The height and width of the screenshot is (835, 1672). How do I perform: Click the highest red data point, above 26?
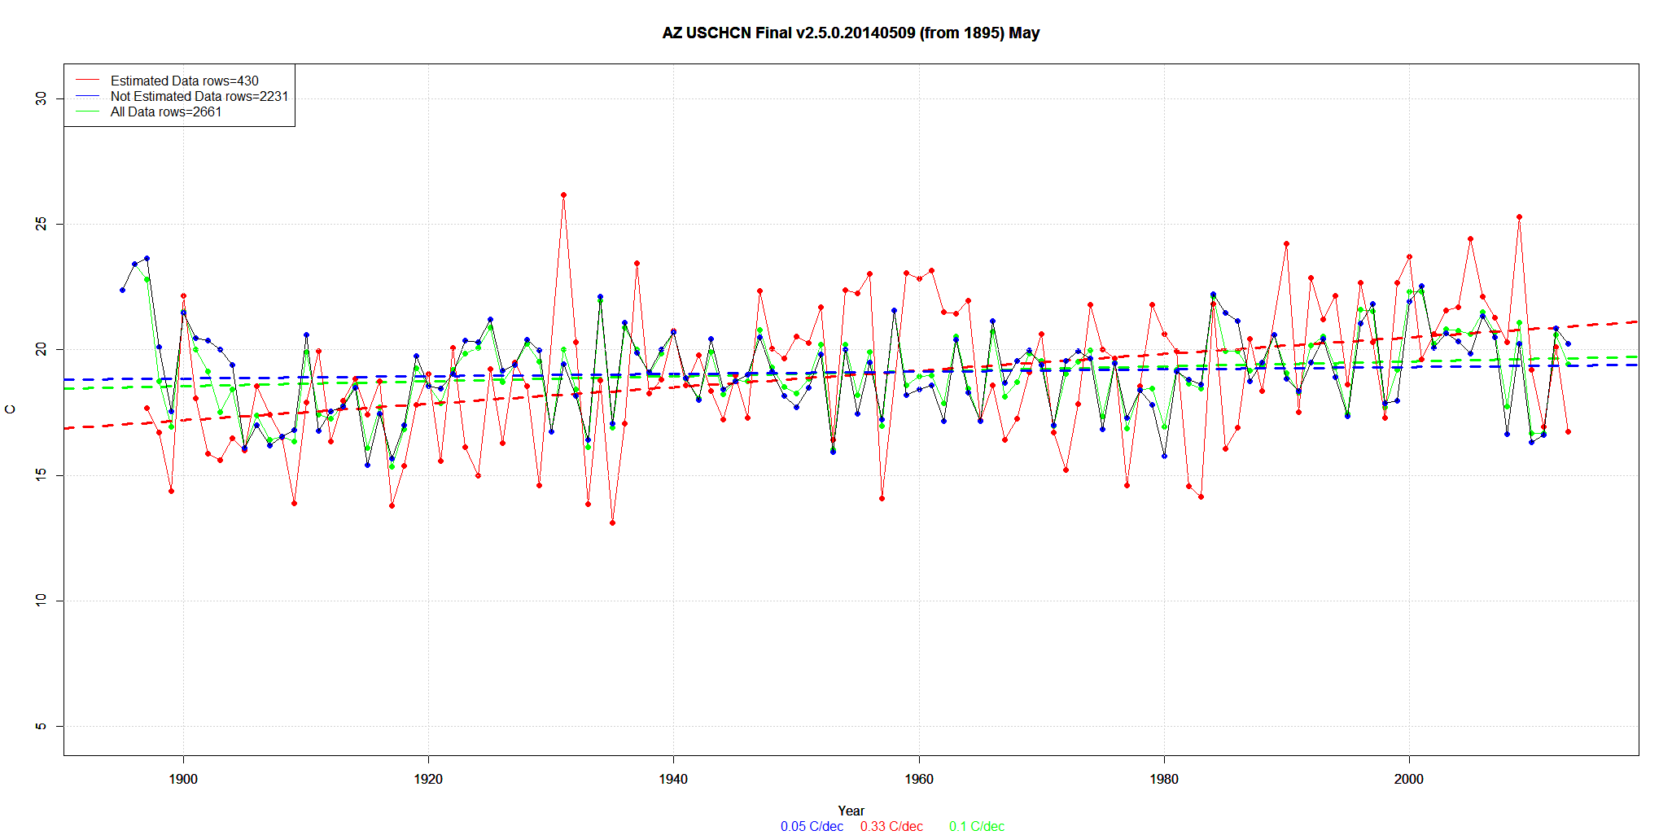point(563,195)
